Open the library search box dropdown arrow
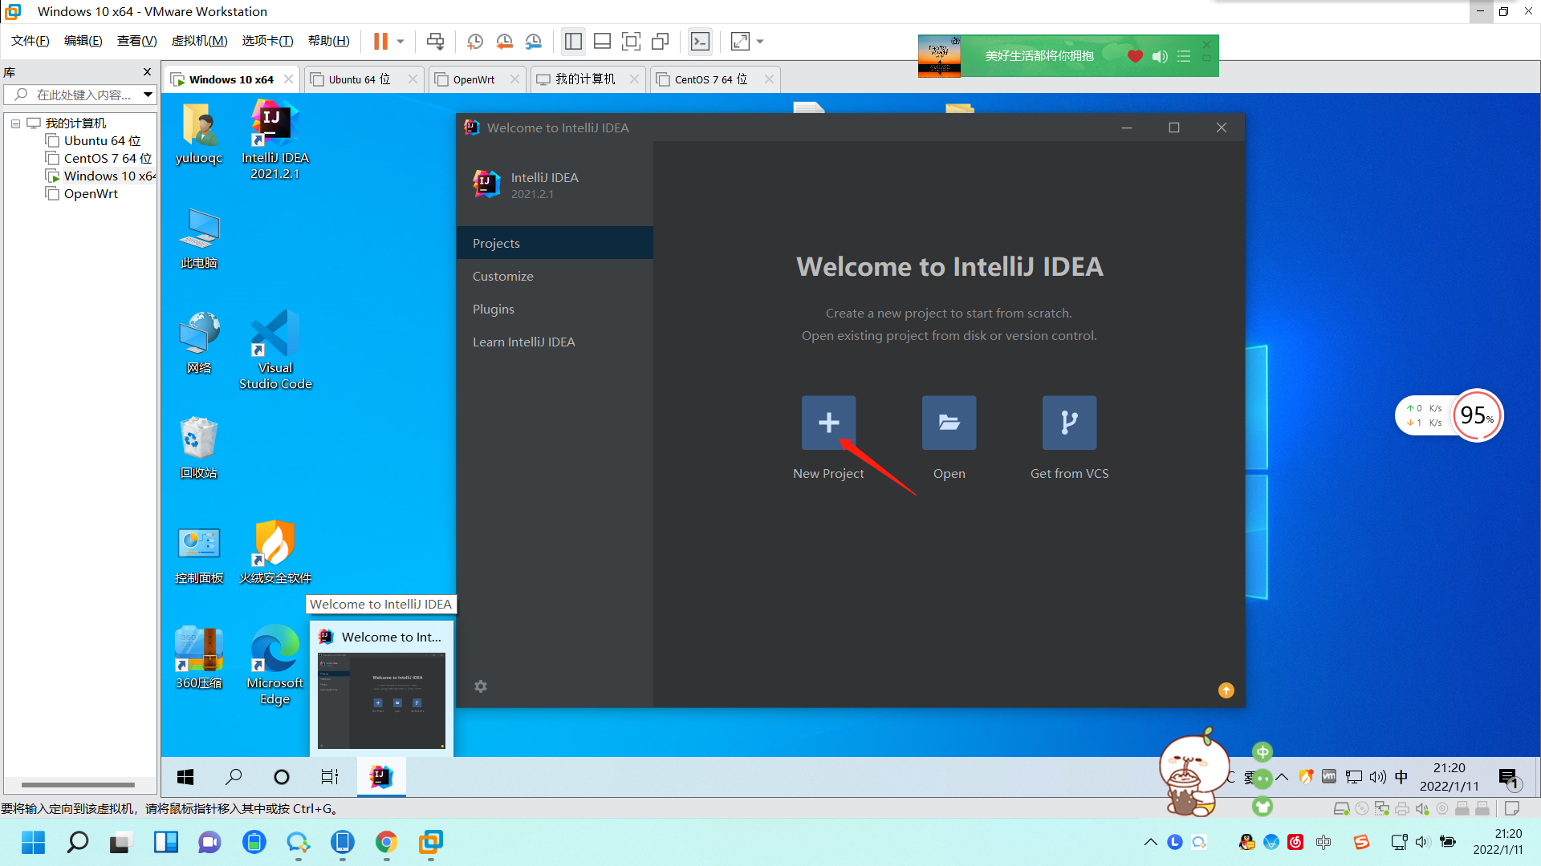 coord(148,95)
